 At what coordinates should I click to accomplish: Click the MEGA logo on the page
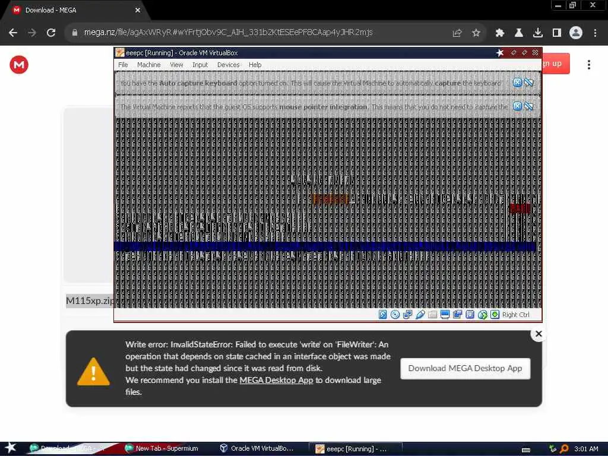click(19, 65)
